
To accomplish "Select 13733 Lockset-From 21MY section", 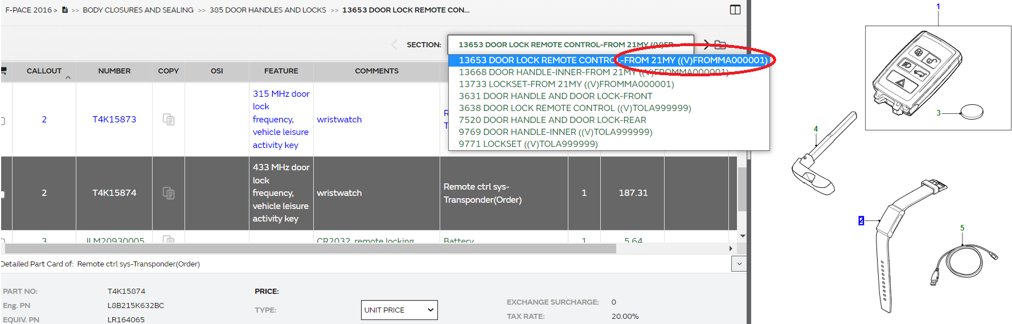I will coord(566,84).
